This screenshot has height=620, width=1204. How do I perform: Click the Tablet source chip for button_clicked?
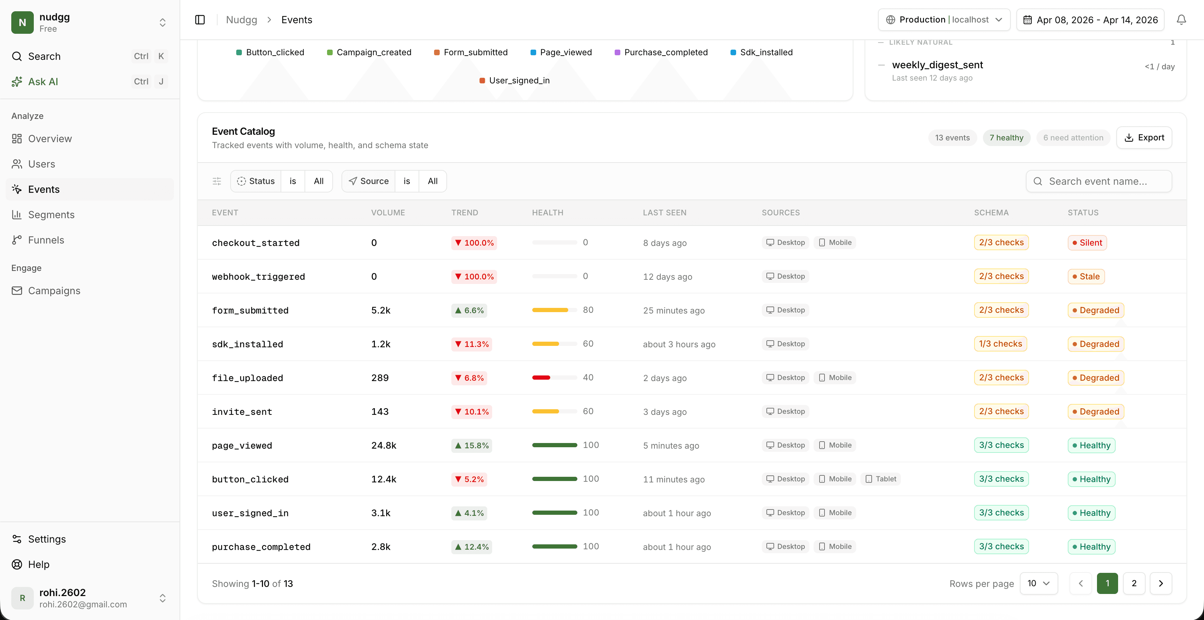tap(880, 479)
